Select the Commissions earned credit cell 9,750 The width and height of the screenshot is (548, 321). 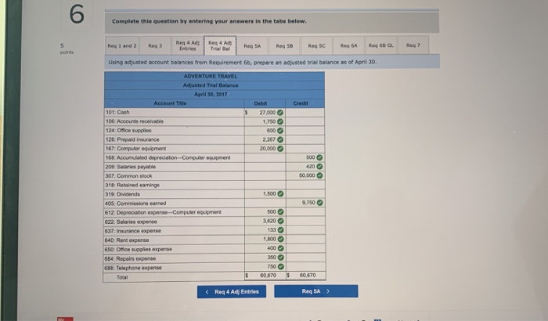305,203
